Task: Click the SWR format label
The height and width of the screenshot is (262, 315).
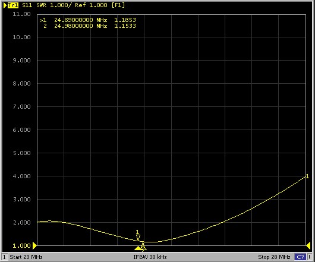Action: 42,5
